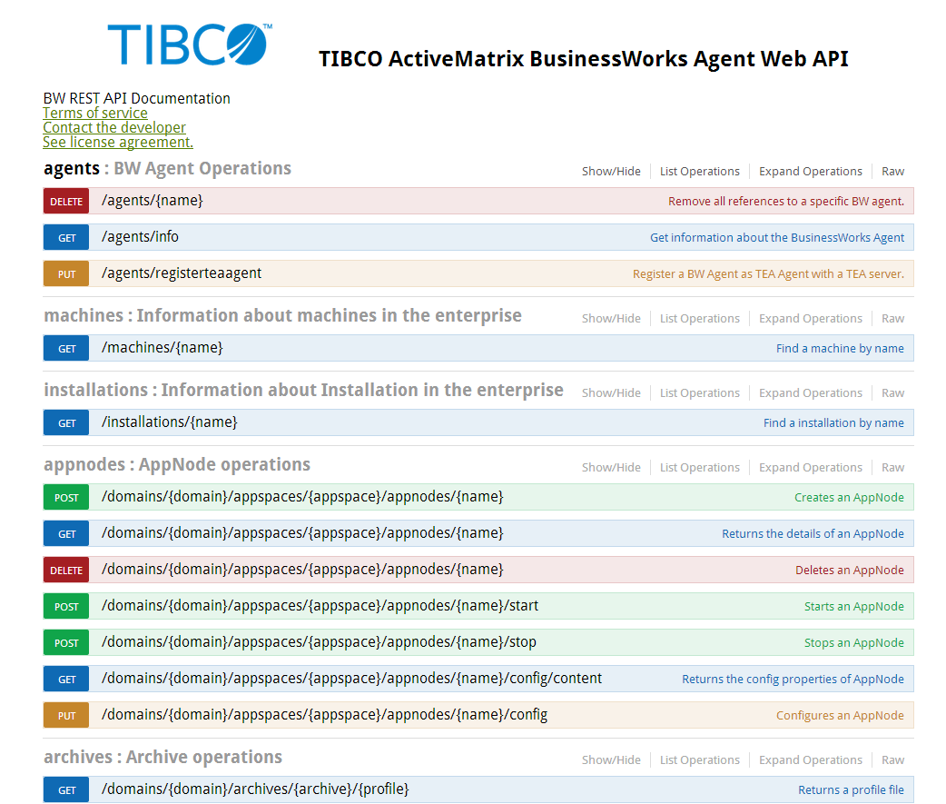This screenshot has height=804, width=946.
Task: Click GET badge for /installations/{name}
Action: 66,422
